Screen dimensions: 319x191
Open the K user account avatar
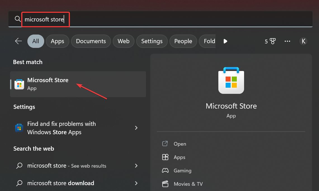tap(303, 41)
